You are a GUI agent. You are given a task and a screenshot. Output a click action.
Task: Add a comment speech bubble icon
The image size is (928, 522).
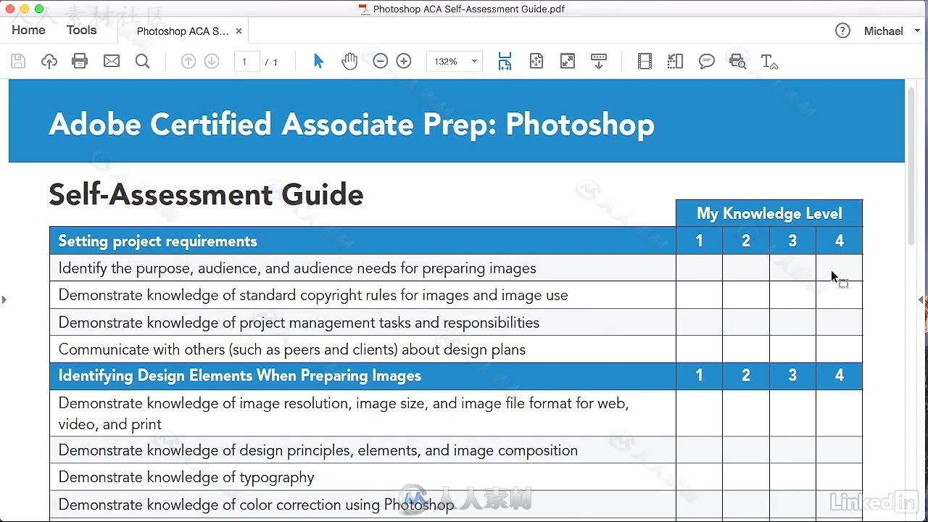(x=707, y=62)
